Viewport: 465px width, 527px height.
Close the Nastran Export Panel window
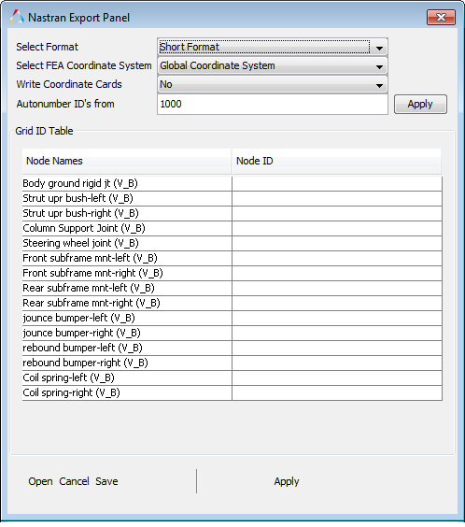(x=441, y=17)
